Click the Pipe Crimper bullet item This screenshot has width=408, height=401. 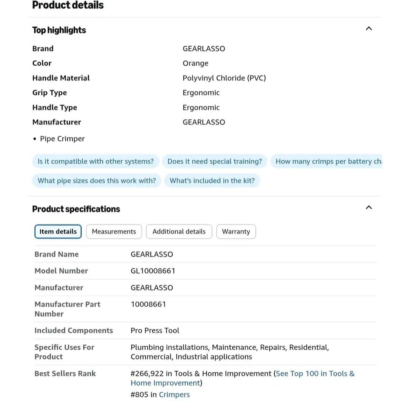(62, 139)
